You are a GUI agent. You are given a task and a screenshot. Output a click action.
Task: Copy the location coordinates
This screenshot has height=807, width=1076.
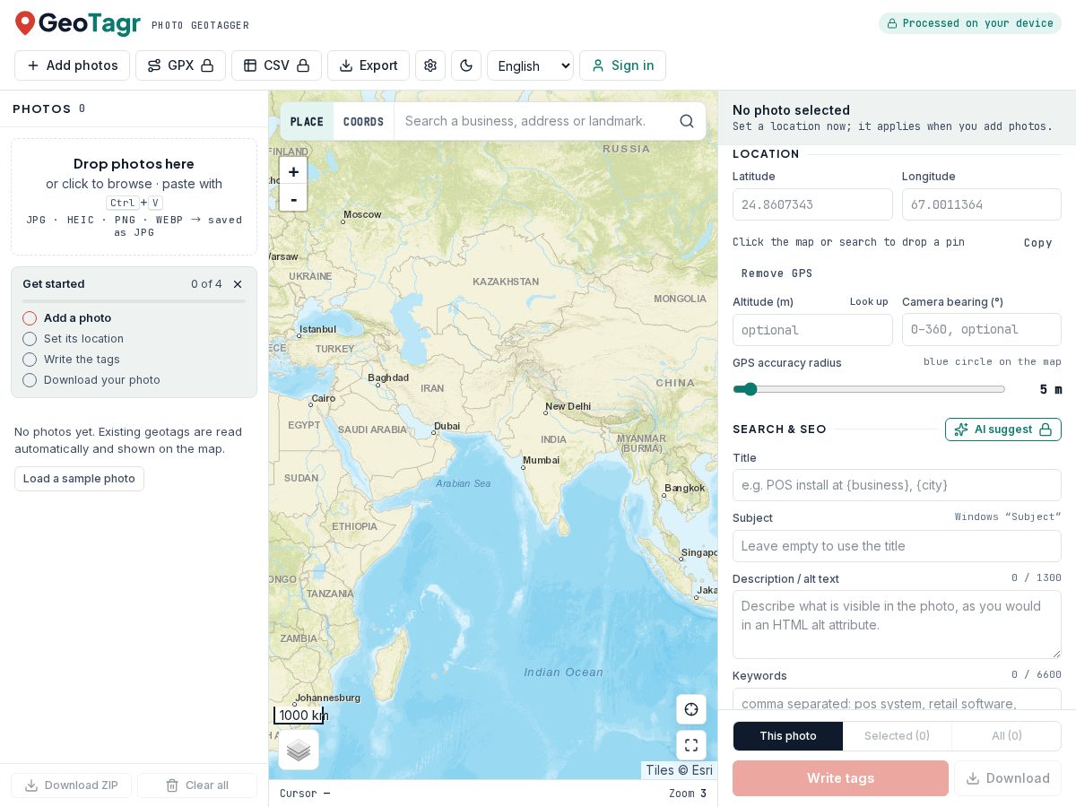[1037, 243]
